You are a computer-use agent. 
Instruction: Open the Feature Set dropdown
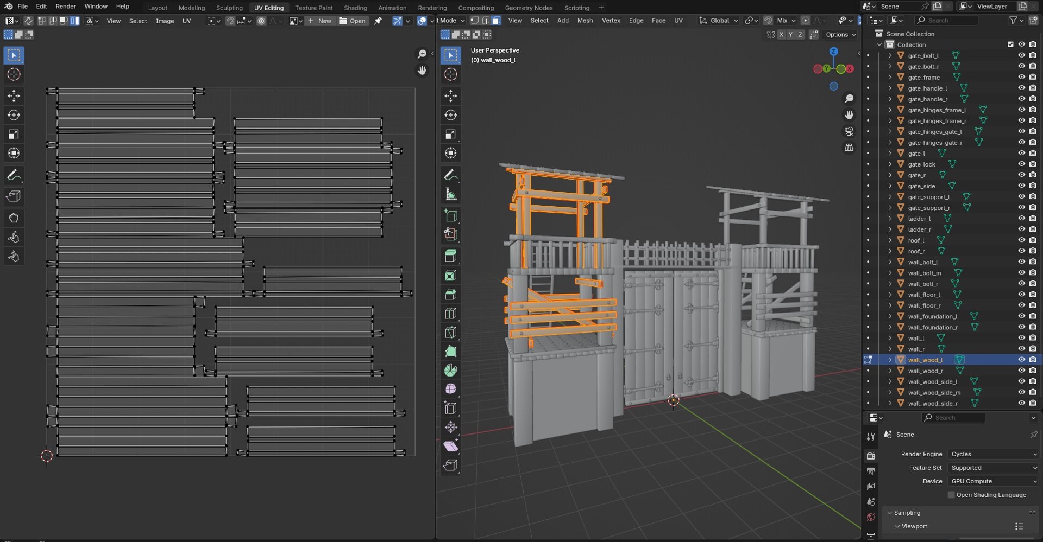[994, 468]
